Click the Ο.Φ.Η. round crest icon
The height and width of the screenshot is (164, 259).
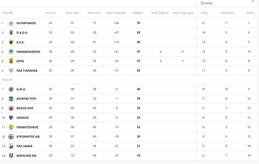coord(11,89)
